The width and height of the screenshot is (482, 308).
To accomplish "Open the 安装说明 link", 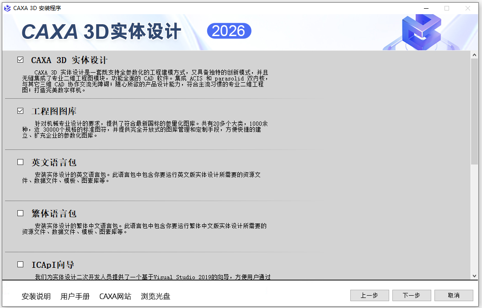I will point(36,296).
